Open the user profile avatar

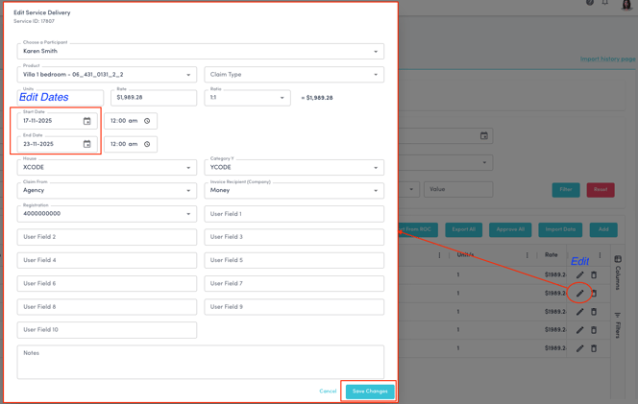tap(626, 4)
